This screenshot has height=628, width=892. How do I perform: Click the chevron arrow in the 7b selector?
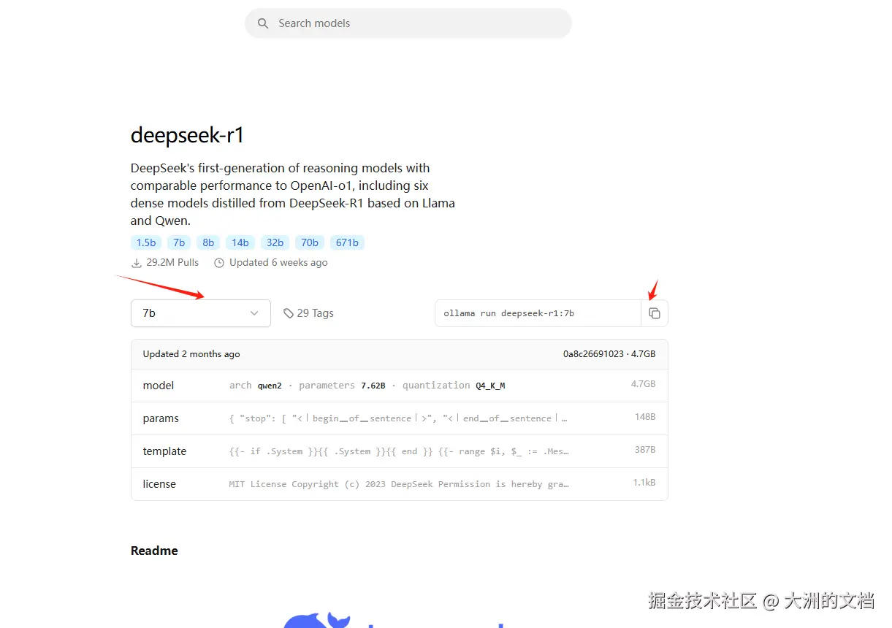[254, 313]
